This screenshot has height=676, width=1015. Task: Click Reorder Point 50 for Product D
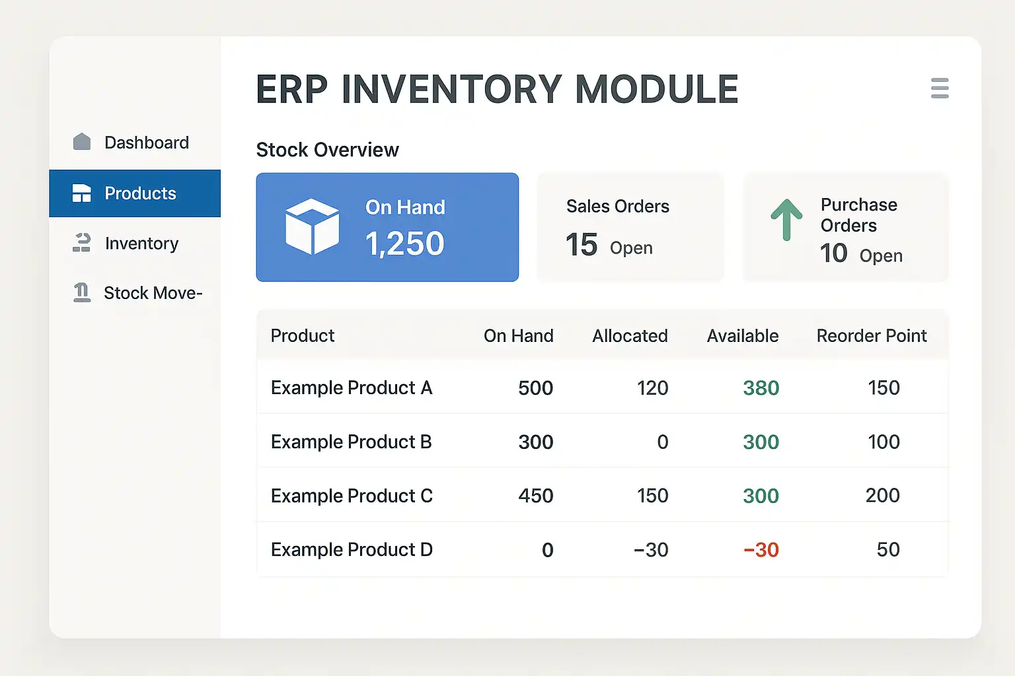pos(889,550)
